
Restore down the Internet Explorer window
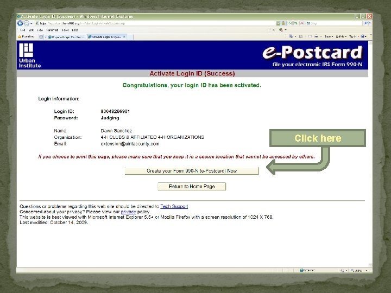pyautogui.click(x=363, y=16)
